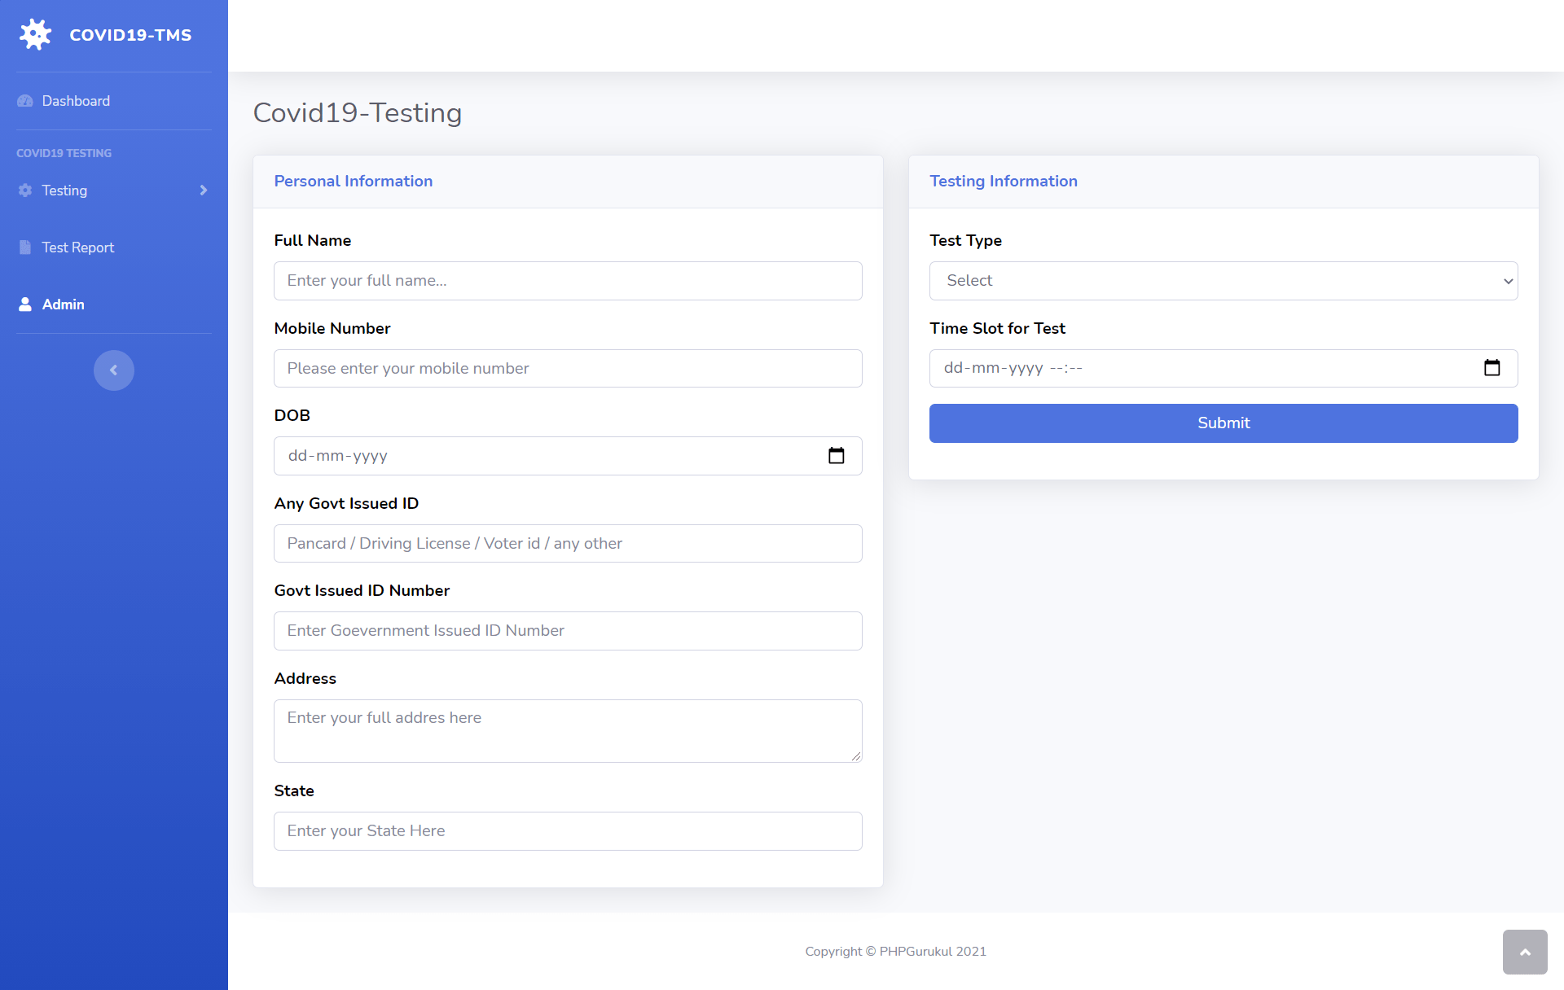Open the Time Slot calendar picker icon
Viewport: 1564px width, 990px height.
coord(1492,368)
